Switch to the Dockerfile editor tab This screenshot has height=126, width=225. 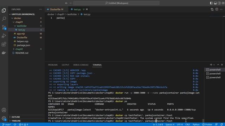[x=57, y=9]
